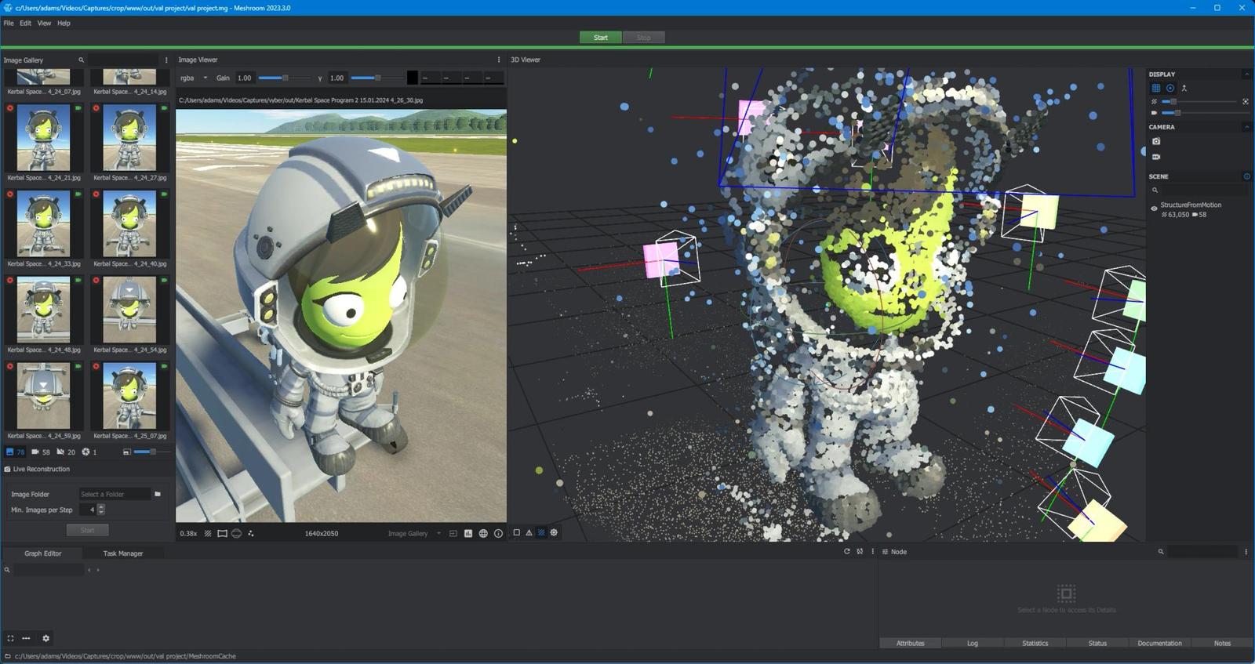1255x664 pixels.
Task: Show image metadata info icon
Action: pos(498,533)
